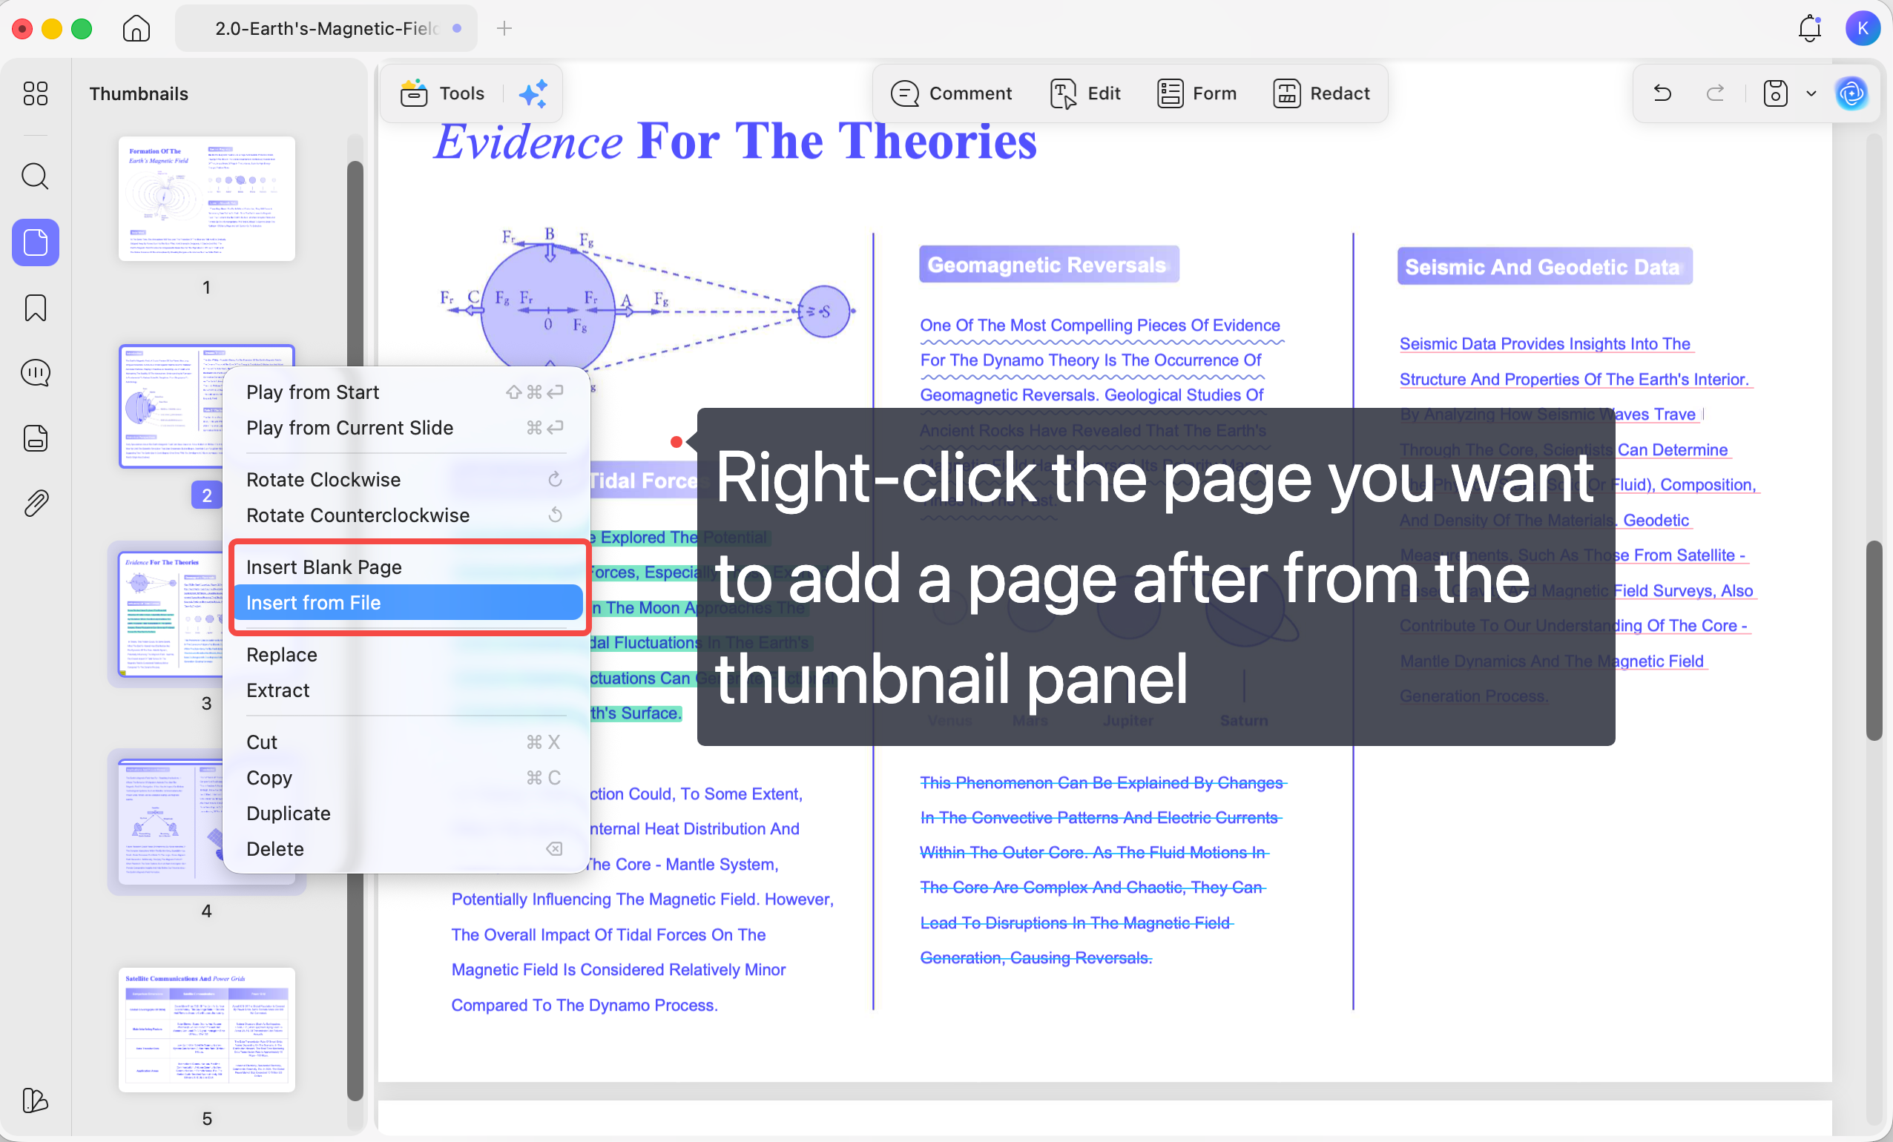Choose Play from Start

tap(406, 392)
